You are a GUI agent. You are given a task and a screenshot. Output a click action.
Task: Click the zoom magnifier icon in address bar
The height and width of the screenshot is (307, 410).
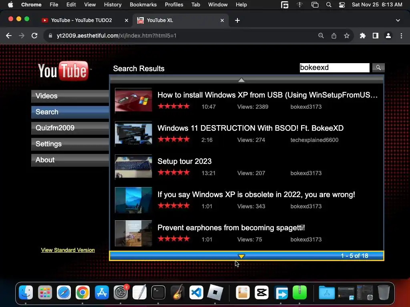click(x=321, y=36)
